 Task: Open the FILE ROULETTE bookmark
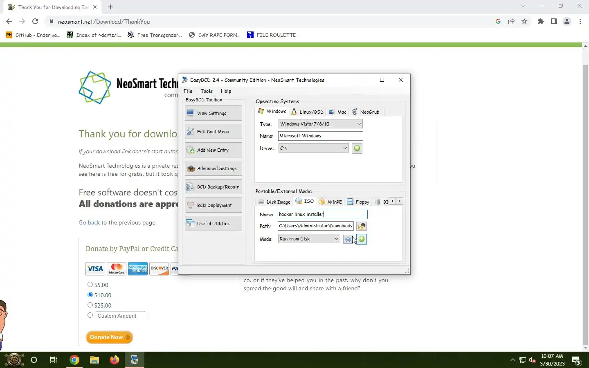[272, 35]
